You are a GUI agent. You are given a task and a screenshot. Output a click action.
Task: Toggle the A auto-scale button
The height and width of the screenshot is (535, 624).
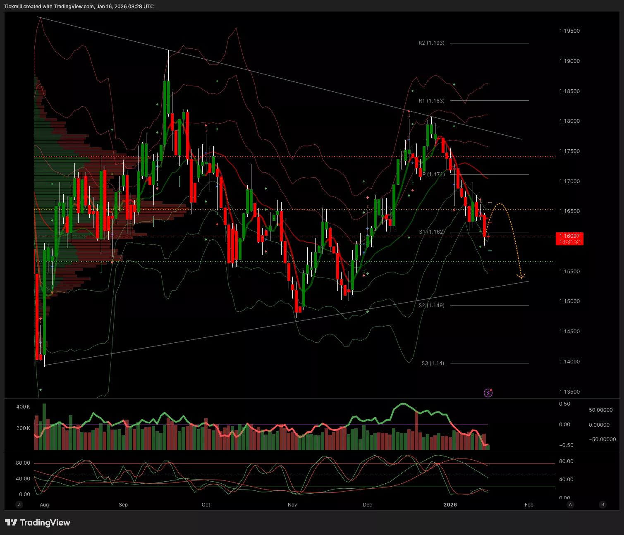tap(570, 504)
